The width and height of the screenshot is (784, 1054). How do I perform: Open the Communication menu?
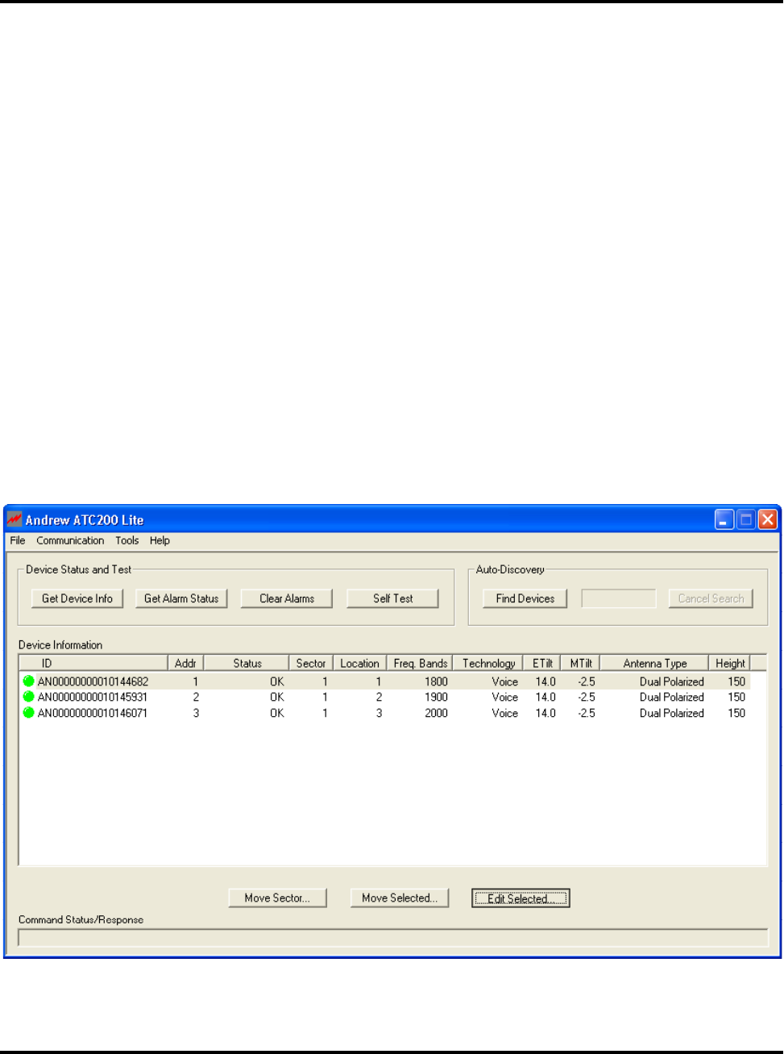70,540
